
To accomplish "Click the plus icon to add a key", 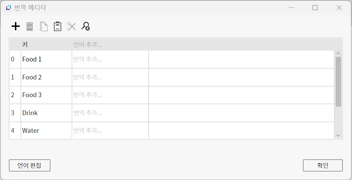I will (16, 26).
